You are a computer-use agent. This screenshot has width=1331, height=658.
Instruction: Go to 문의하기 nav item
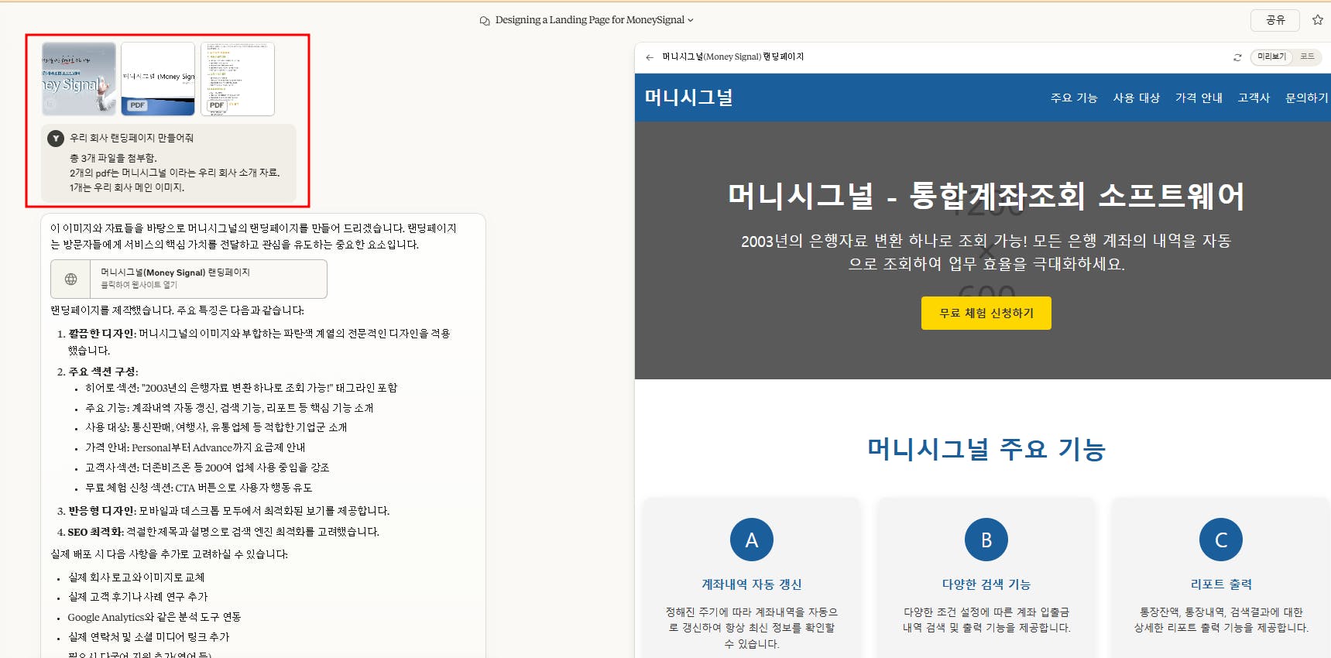tap(1307, 98)
